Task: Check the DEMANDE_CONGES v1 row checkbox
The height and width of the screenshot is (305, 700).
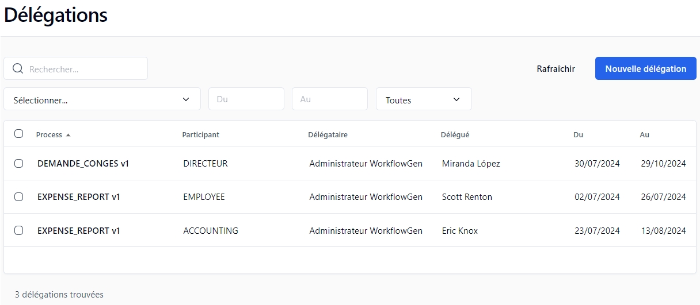Action: click(x=18, y=164)
